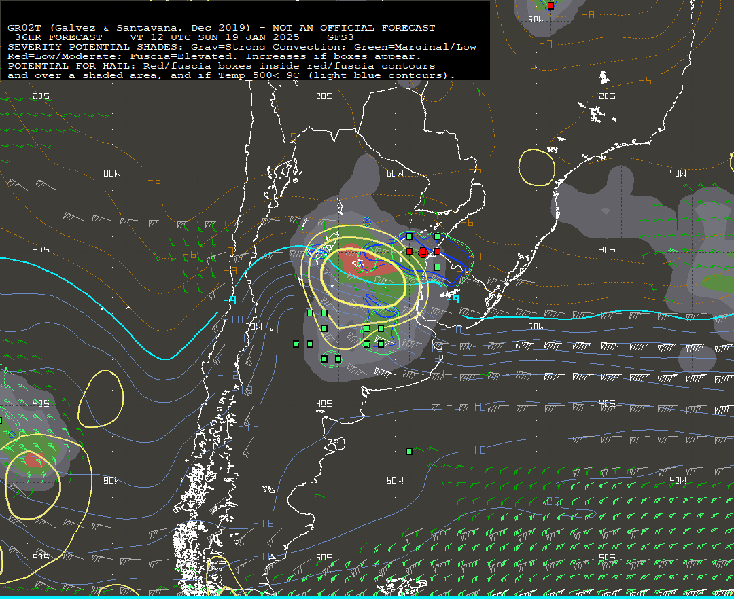Click the "NOT AN OFFICIAL FORECAST" notice
The width and height of the screenshot is (734, 599).
coord(354,28)
